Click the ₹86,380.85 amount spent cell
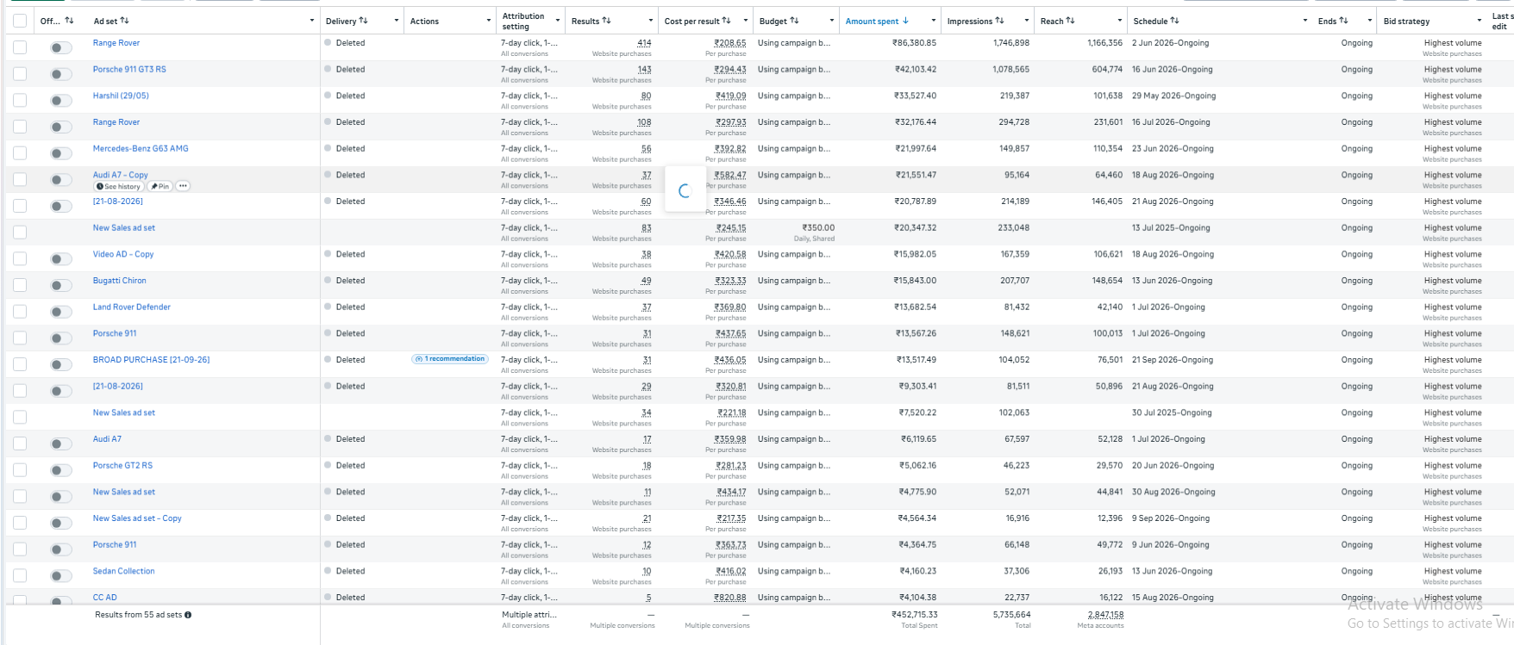The image size is (1514, 645). (914, 43)
